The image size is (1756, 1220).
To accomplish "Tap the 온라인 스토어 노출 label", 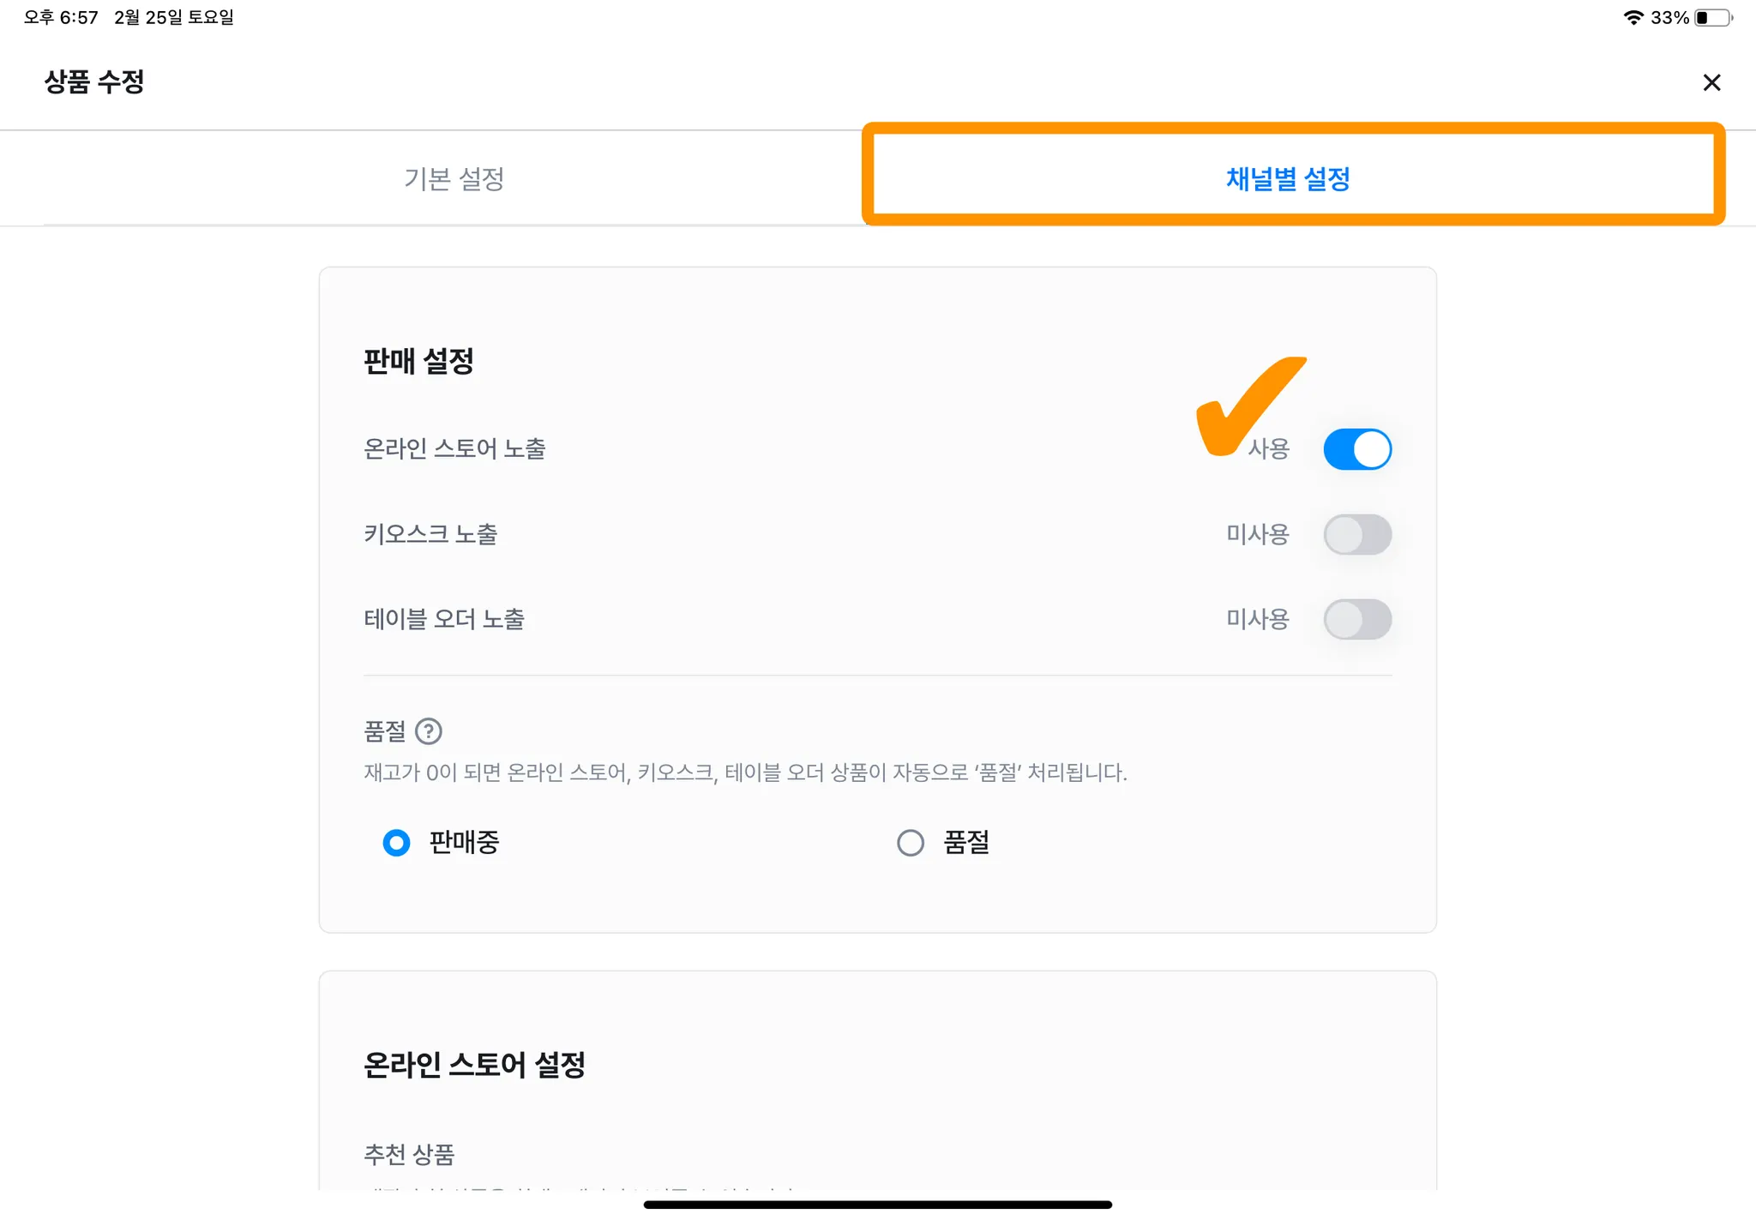I will click(x=454, y=448).
